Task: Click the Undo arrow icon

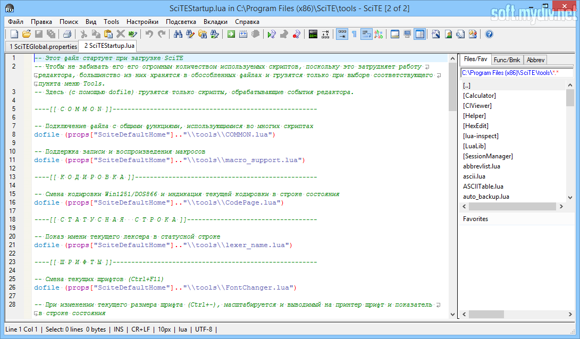Action: pyautogui.click(x=149, y=35)
